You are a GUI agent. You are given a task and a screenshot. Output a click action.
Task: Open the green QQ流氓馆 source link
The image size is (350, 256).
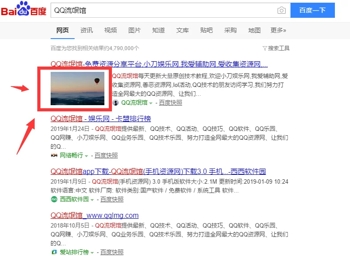(x=135, y=102)
